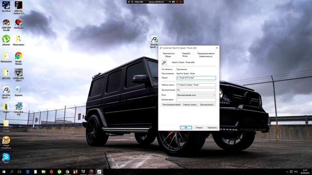Select the CPUID CPU-Z desktop icon
This screenshot has height=175, width=312.
click(19, 75)
